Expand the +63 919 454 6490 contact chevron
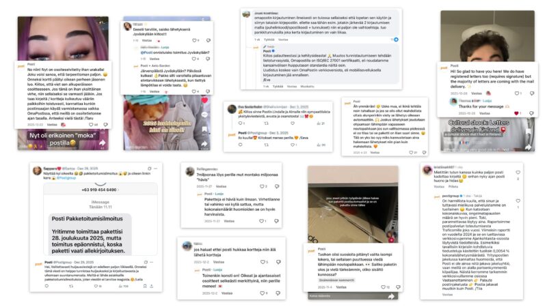 point(118,190)
